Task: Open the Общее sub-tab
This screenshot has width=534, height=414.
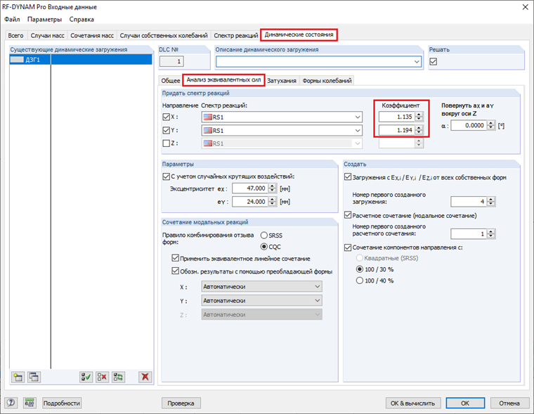Action: (171, 80)
